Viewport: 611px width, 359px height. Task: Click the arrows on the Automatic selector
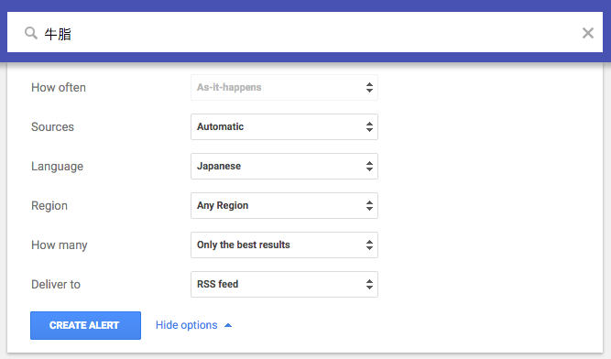(x=369, y=126)
